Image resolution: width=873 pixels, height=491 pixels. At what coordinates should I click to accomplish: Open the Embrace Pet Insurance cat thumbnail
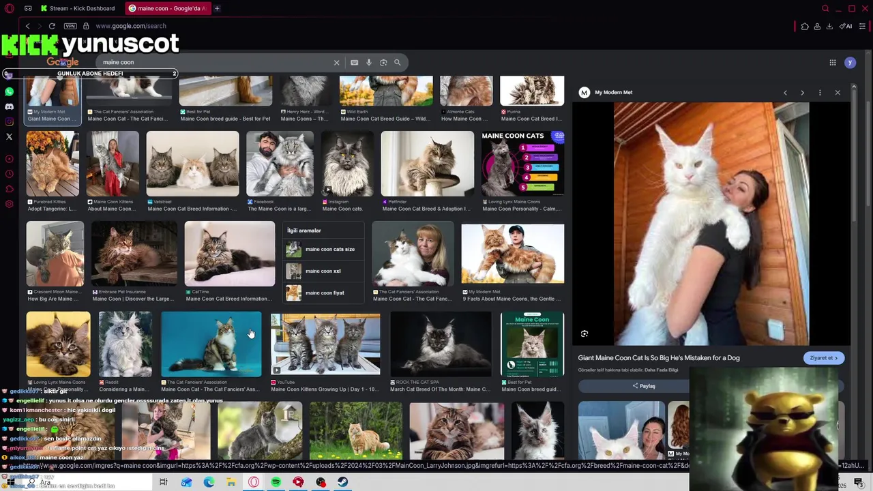click(x=134, y=254)
